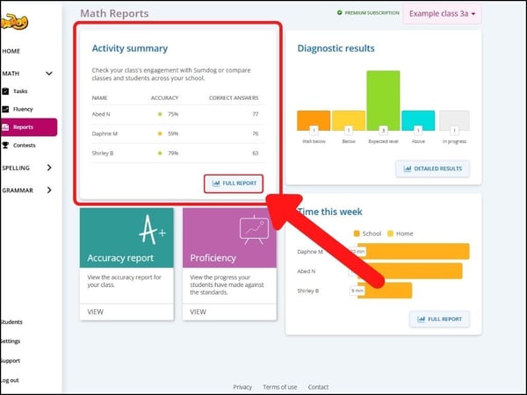Click the Home legend swatch
The image size is (527, 395).
(390, 233)
